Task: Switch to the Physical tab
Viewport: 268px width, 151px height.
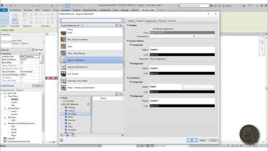Action: [162, 21]
